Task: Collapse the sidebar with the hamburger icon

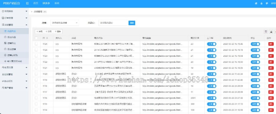Action: (x=27, y=3)
